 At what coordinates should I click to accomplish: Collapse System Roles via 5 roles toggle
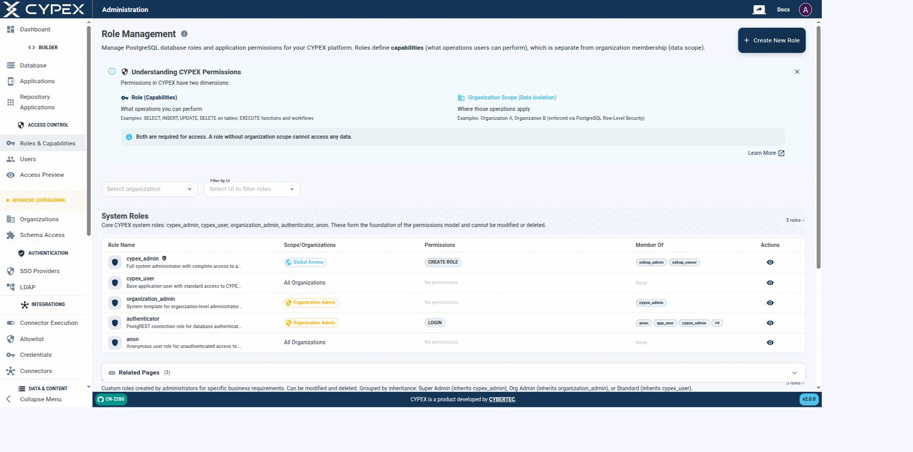[x=795, y=220]
